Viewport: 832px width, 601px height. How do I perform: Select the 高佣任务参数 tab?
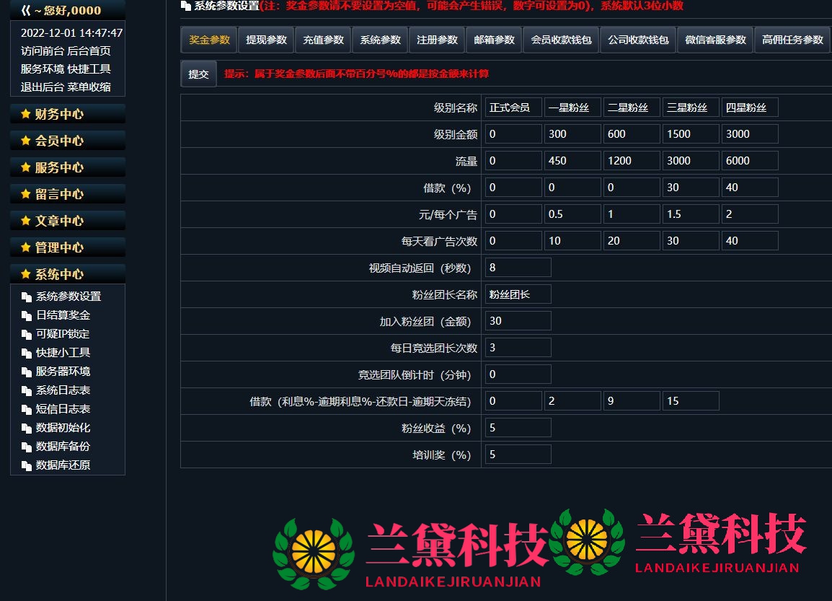pos(792,40)
